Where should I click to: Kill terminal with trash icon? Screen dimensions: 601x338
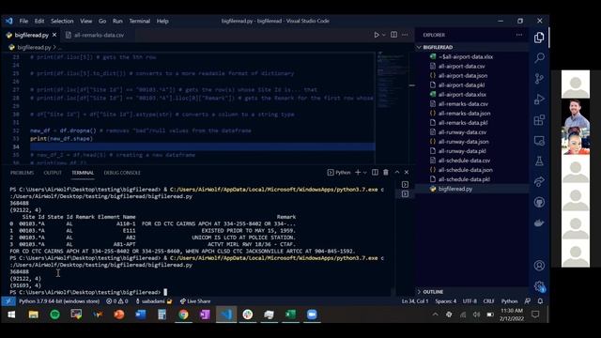point(386,173)
